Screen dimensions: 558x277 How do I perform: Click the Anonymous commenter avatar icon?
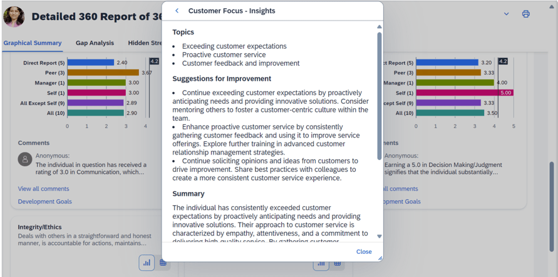(25, 159)
